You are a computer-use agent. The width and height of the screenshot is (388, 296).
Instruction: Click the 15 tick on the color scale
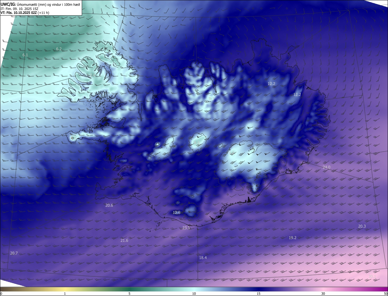(x=259, y=294)
